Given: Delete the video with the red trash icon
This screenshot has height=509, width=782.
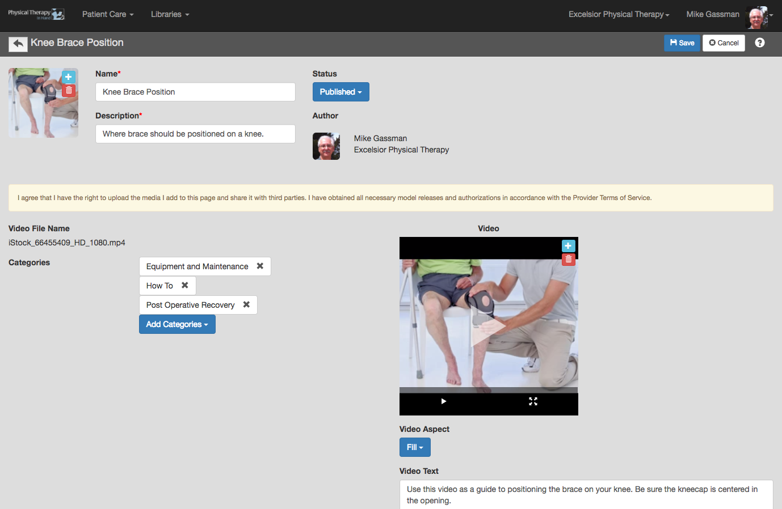Looking at the screenshot, I should coord(568,259).
